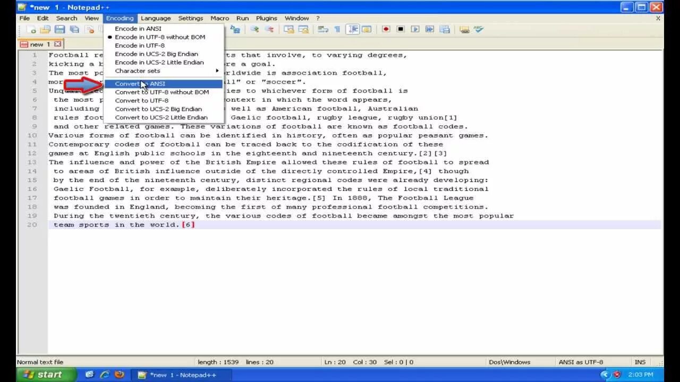
Task: Click the ABC Spell Check icon
Action: 479,29
